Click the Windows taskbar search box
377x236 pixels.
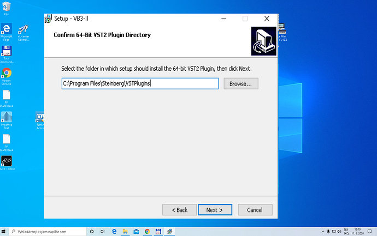[47, 232]
